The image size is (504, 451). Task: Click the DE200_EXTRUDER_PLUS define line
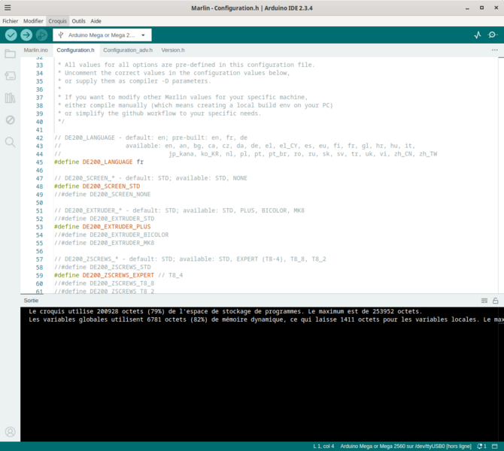pyautogui.click(x=102, y=227)
